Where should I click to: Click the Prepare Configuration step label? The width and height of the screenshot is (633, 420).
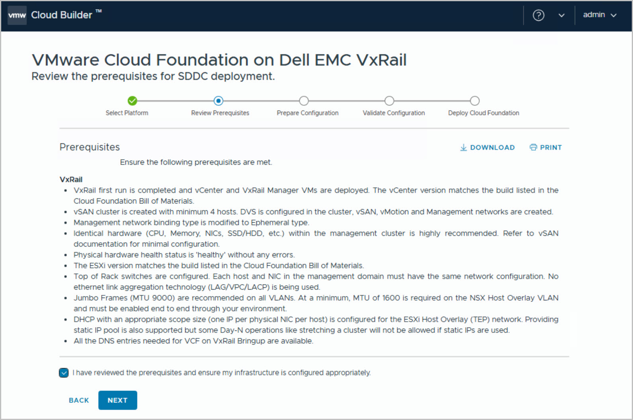coord(308,113)
